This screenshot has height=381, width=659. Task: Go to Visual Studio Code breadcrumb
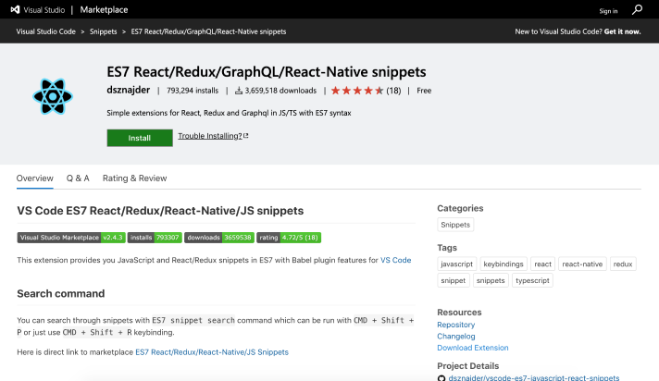pyautogui.click(x=45, y=31)
